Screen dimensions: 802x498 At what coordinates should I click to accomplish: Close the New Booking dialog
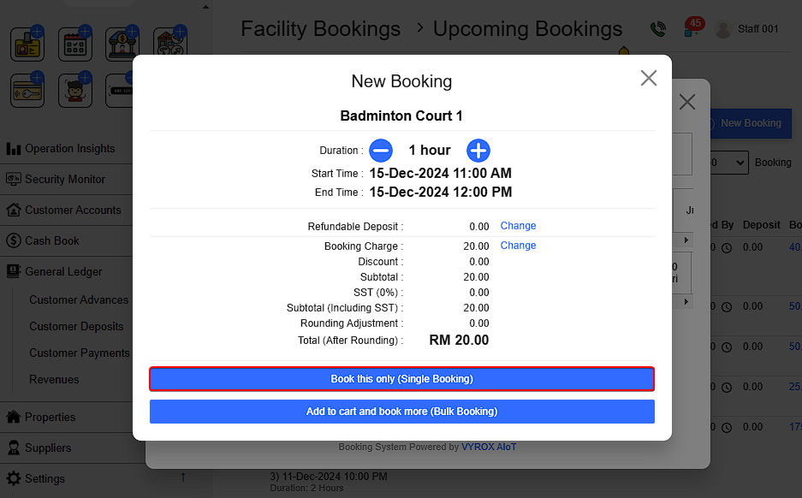pos(649,79)
